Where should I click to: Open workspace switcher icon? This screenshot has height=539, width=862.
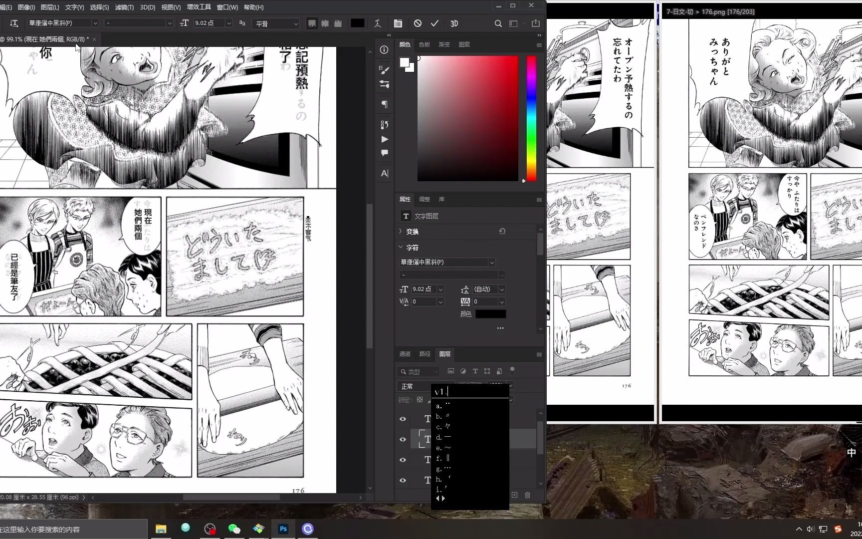pyautogui.click(x=513, y=23)
